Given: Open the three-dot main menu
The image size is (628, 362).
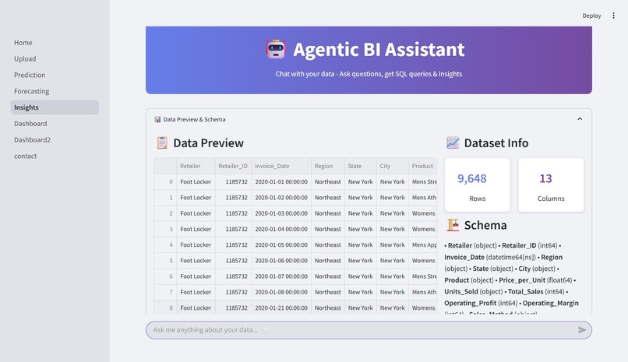Looking at the screenshot, I should [613, 16].
